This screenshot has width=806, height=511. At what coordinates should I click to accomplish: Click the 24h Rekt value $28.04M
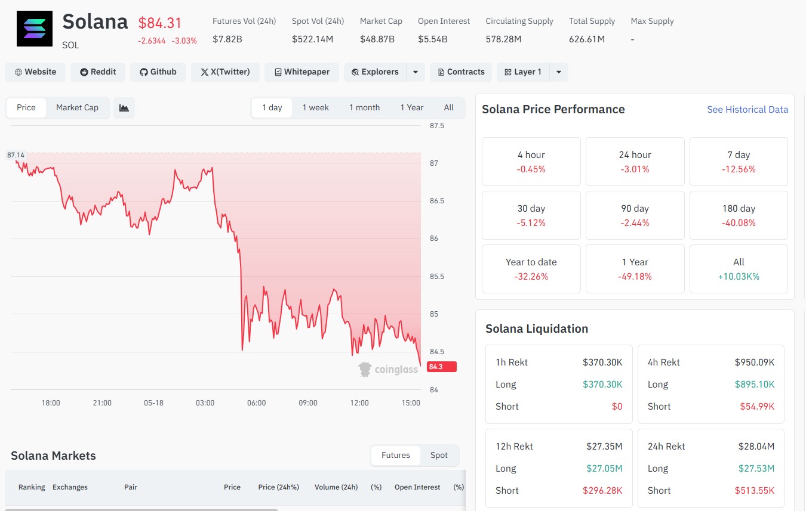click(x=756, y=447)
